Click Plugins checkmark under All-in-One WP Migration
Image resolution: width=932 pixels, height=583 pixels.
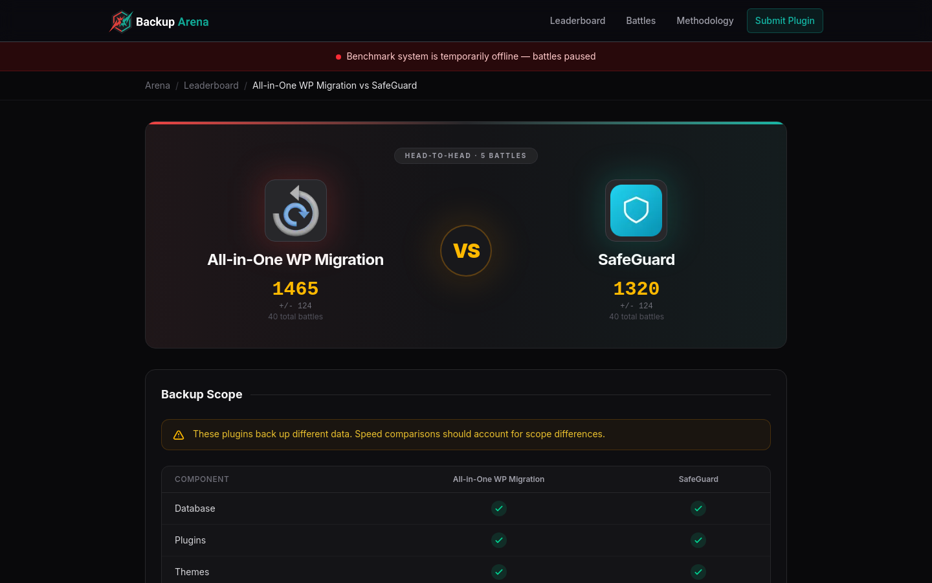pos(499,540)
